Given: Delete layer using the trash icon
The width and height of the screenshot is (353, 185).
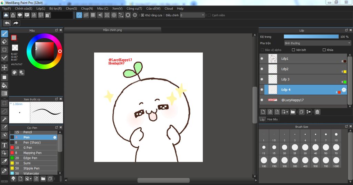Looking at the screenshot, I should 317,112.
